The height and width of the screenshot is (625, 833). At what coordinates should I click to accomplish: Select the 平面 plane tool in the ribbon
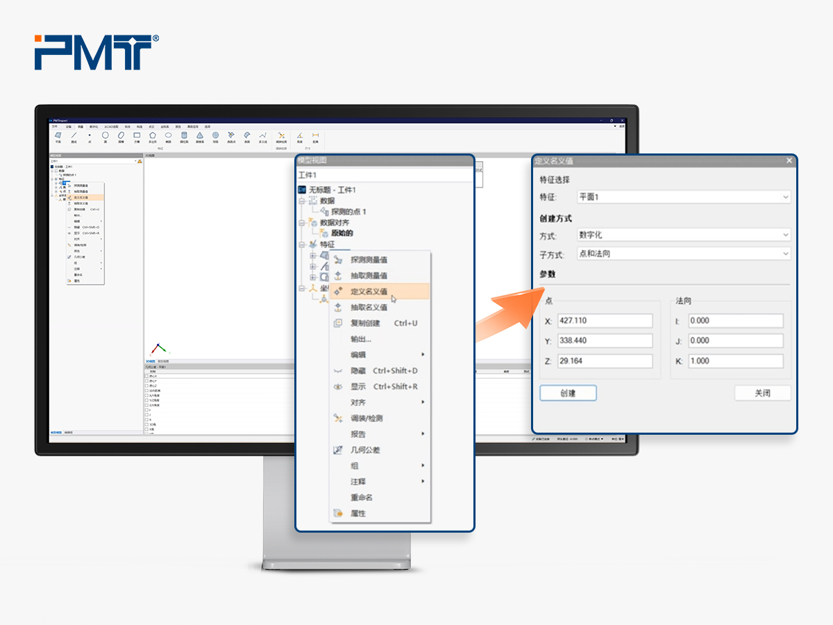tap(58, 137)
